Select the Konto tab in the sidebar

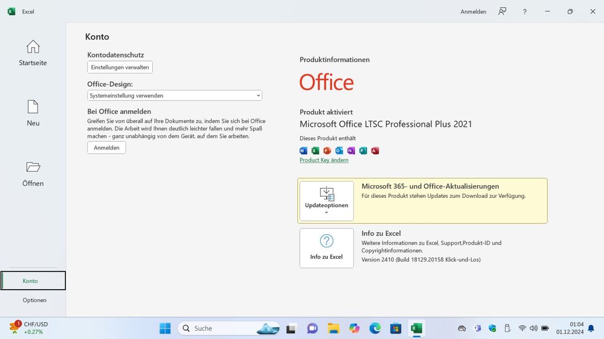(x=33, y=280)
